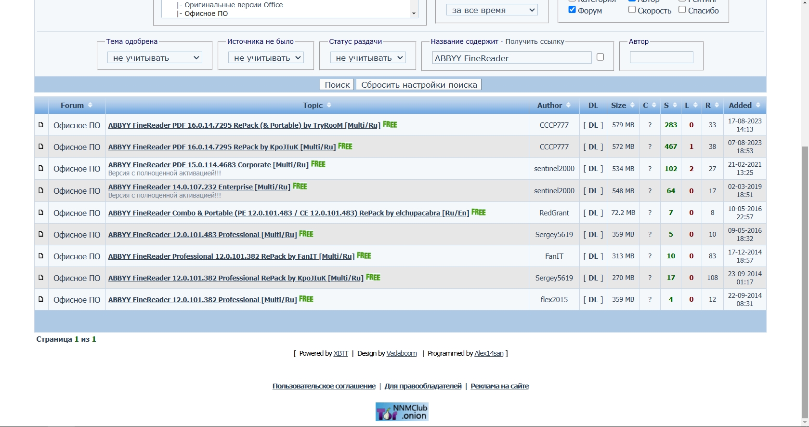Open the Combo & Portable elchupacabra topic
The width and height of the screenshot is (809, 427).
click(x=288, y=213)
